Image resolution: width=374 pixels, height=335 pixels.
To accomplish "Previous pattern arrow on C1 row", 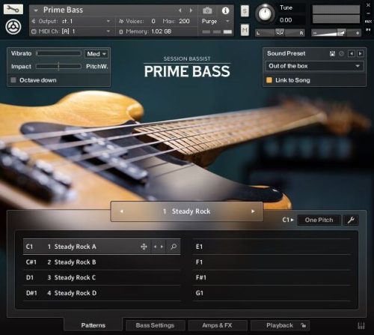I will pyautogui.click(x=155, y=247).
